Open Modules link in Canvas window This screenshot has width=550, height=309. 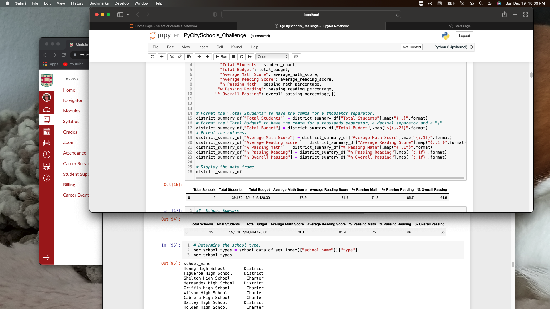click(72, 111)
